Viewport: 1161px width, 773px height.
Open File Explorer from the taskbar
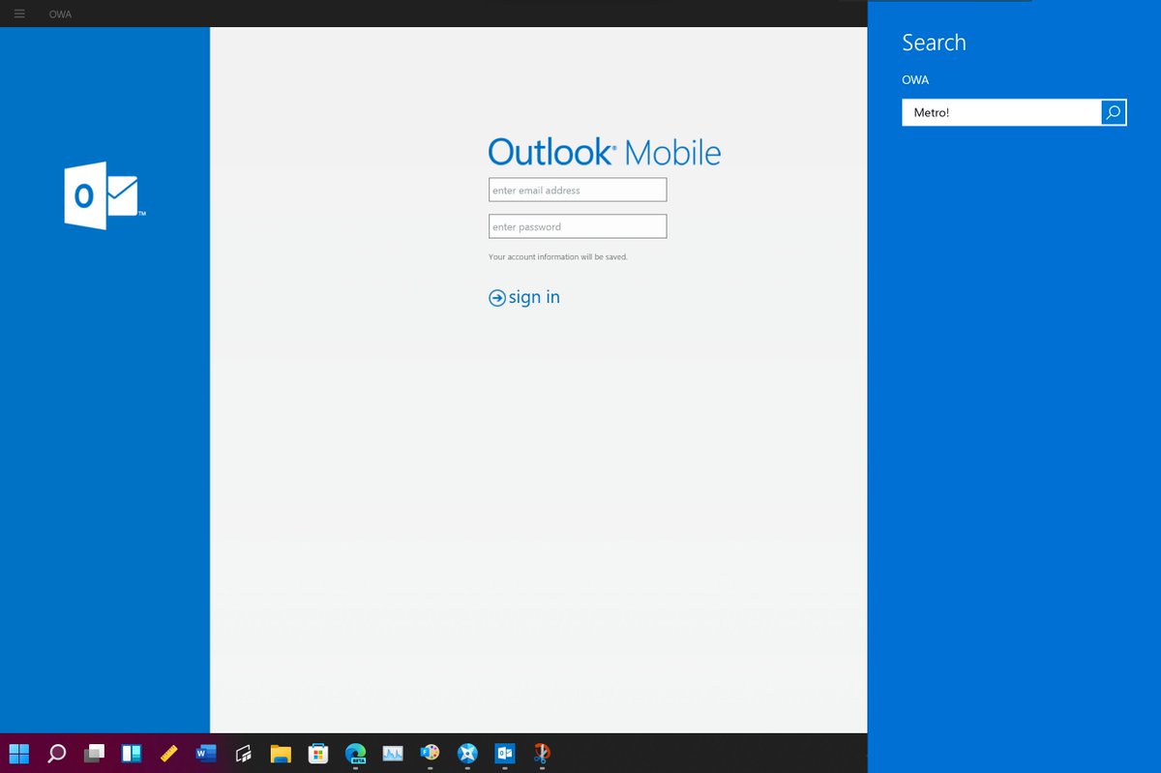pos(281,753)
